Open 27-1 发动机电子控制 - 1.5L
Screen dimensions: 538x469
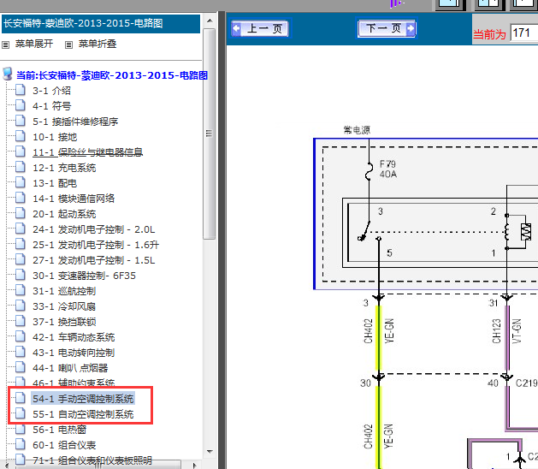[x=94, y=260]
